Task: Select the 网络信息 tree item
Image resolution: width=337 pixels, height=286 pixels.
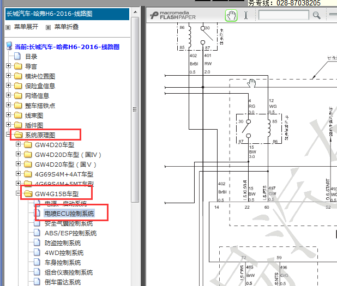Action: tap(37, 96)
